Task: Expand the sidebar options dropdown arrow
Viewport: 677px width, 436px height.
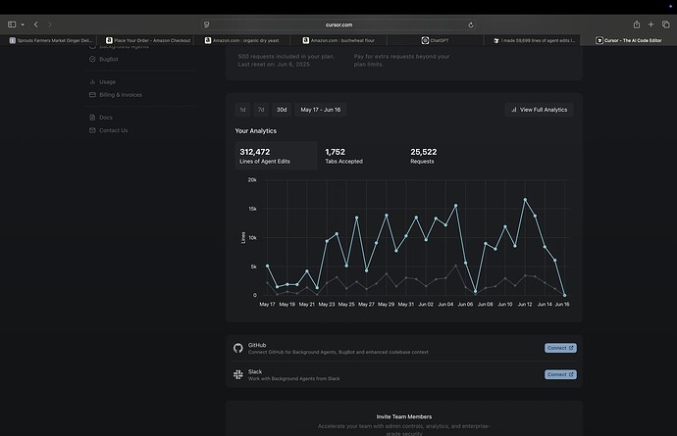Action: coord(23,24)
